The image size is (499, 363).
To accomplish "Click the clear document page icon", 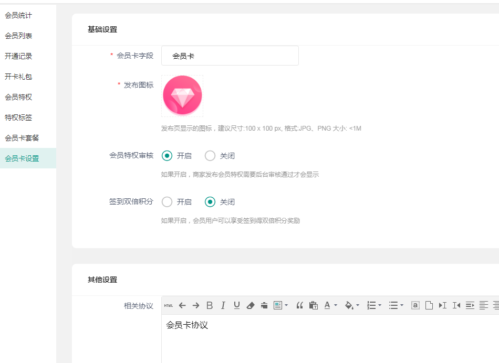I will (x=429, y=305).
